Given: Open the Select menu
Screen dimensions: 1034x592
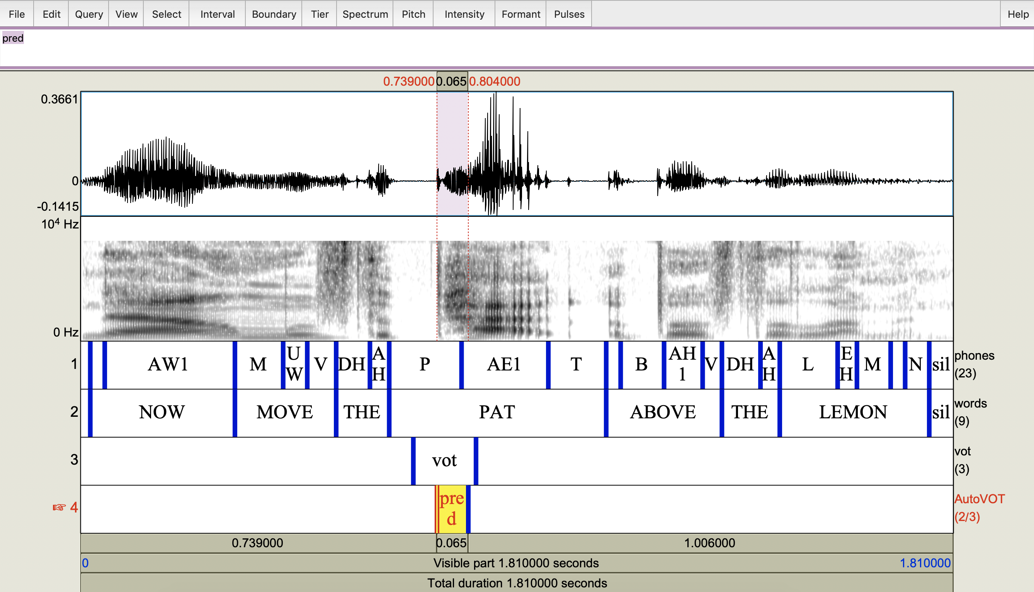Looking at the screenshot, I should click(167, 14).
